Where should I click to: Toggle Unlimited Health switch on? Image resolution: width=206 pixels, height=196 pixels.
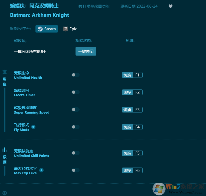(76, 75)
